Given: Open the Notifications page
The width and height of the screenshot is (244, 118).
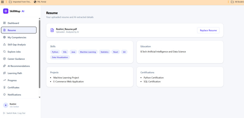Looking at the screenshot, I should coord(19,94).
